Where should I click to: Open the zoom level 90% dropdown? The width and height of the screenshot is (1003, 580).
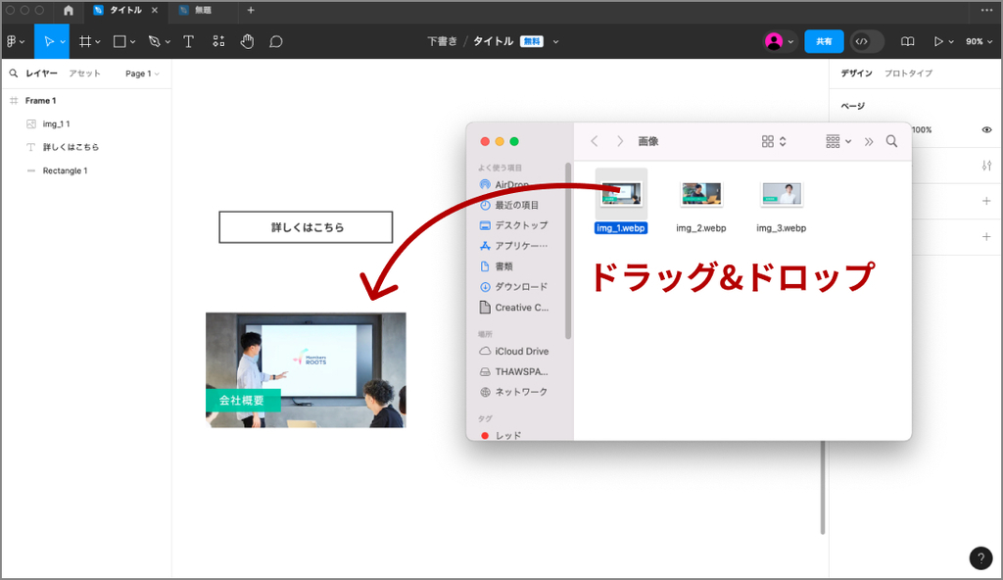coord(979,41)
